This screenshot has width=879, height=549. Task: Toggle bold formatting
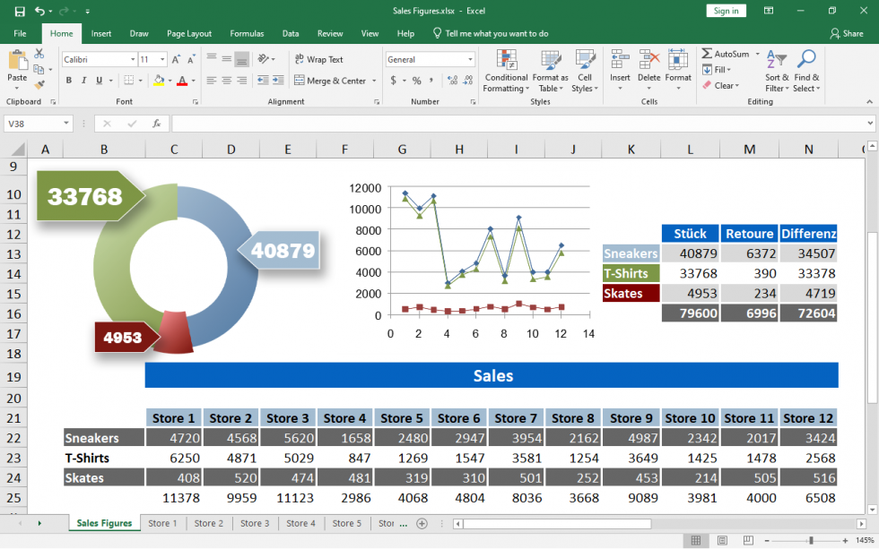tap(69, 80)
